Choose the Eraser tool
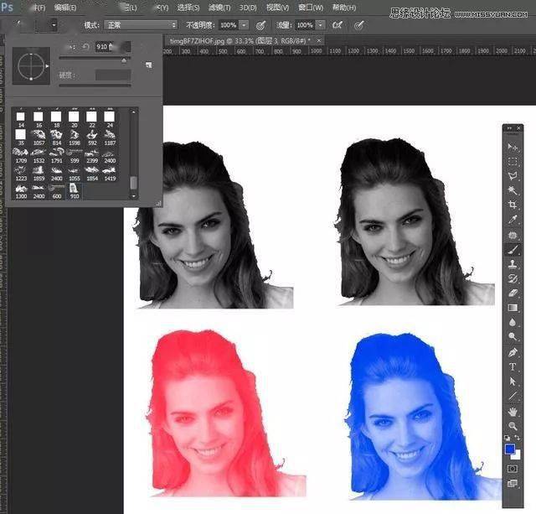Image resolution: width=536 pixels, height=514 pixels. (513, 293)
